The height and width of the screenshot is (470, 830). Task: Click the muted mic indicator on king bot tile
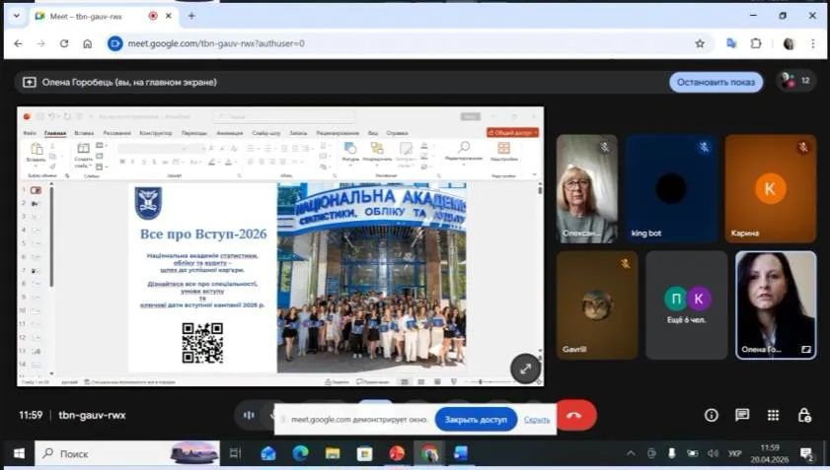point(704,148)
